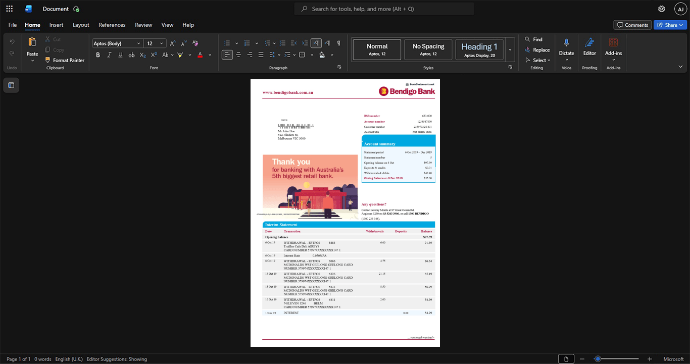Screen dimensions: 690x364
Task: Apply superscript formatting
Action: (154, 55)
